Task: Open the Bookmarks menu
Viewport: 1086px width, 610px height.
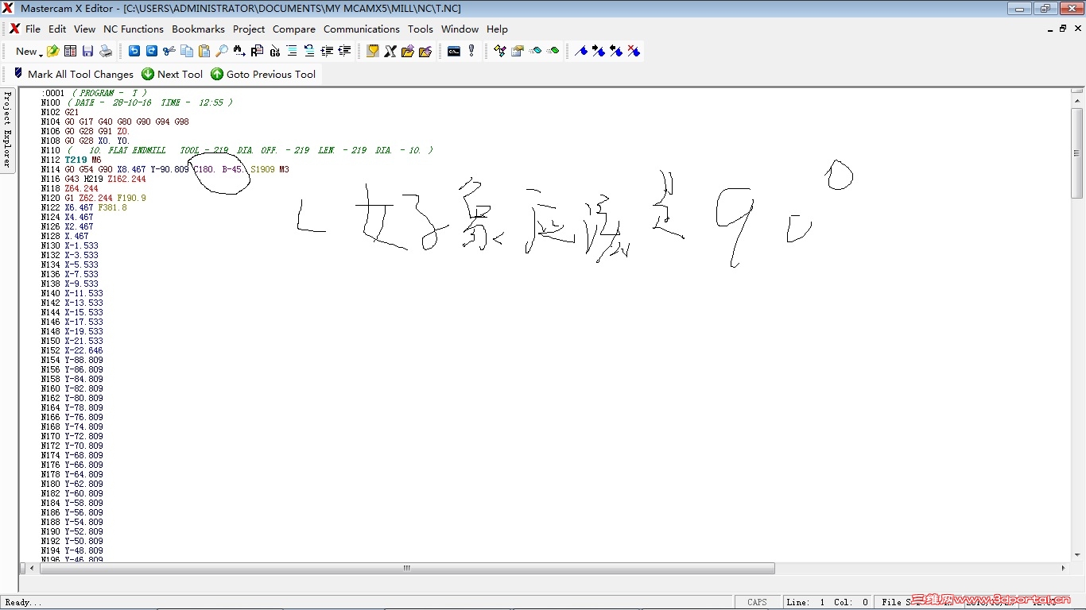Action: click(x=198, y=29)
